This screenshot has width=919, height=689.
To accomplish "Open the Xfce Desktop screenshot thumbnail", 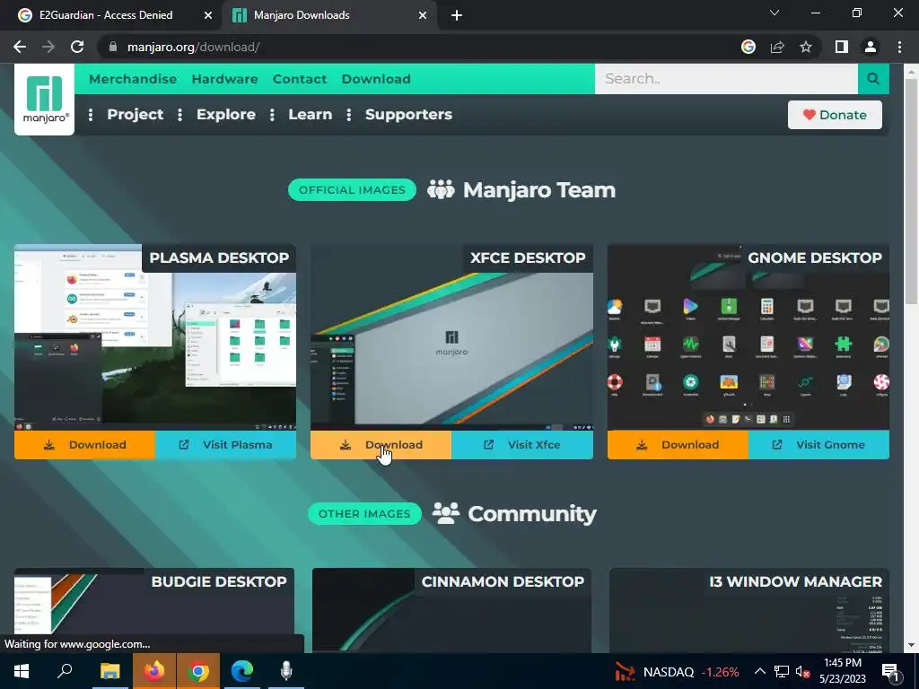I will (x=452, y=337).
